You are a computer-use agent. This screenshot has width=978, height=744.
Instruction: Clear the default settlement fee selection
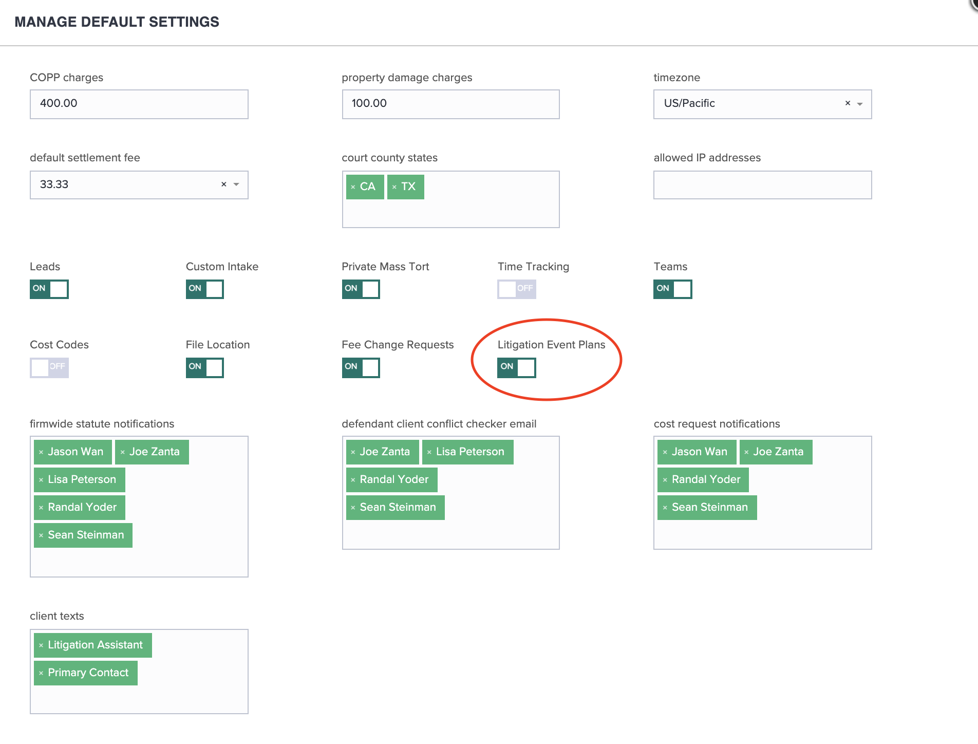pyautogui.click(x=224, y=184)
